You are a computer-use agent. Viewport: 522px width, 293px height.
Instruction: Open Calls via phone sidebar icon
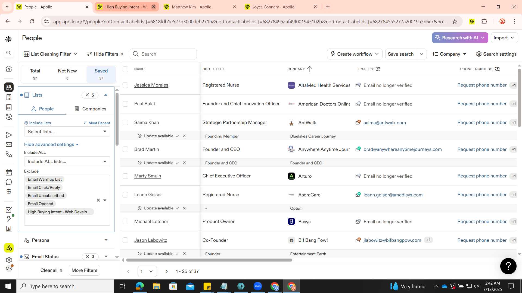pos(9,154)
